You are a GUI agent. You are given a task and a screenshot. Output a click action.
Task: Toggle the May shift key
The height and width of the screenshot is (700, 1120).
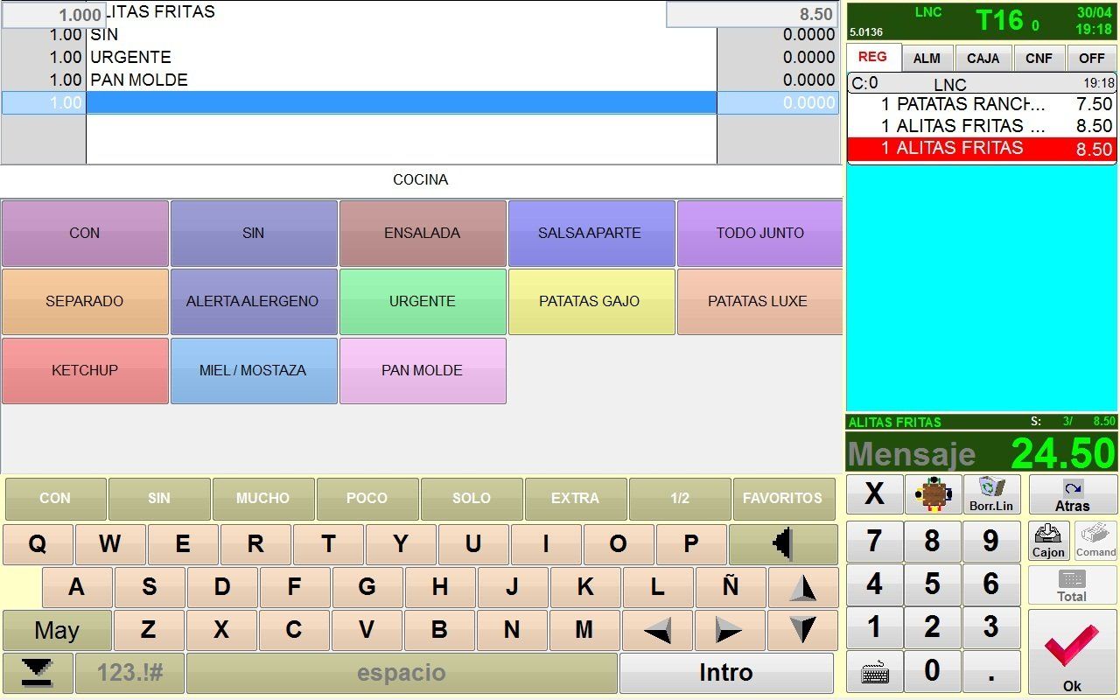click(x=57, y=630)
